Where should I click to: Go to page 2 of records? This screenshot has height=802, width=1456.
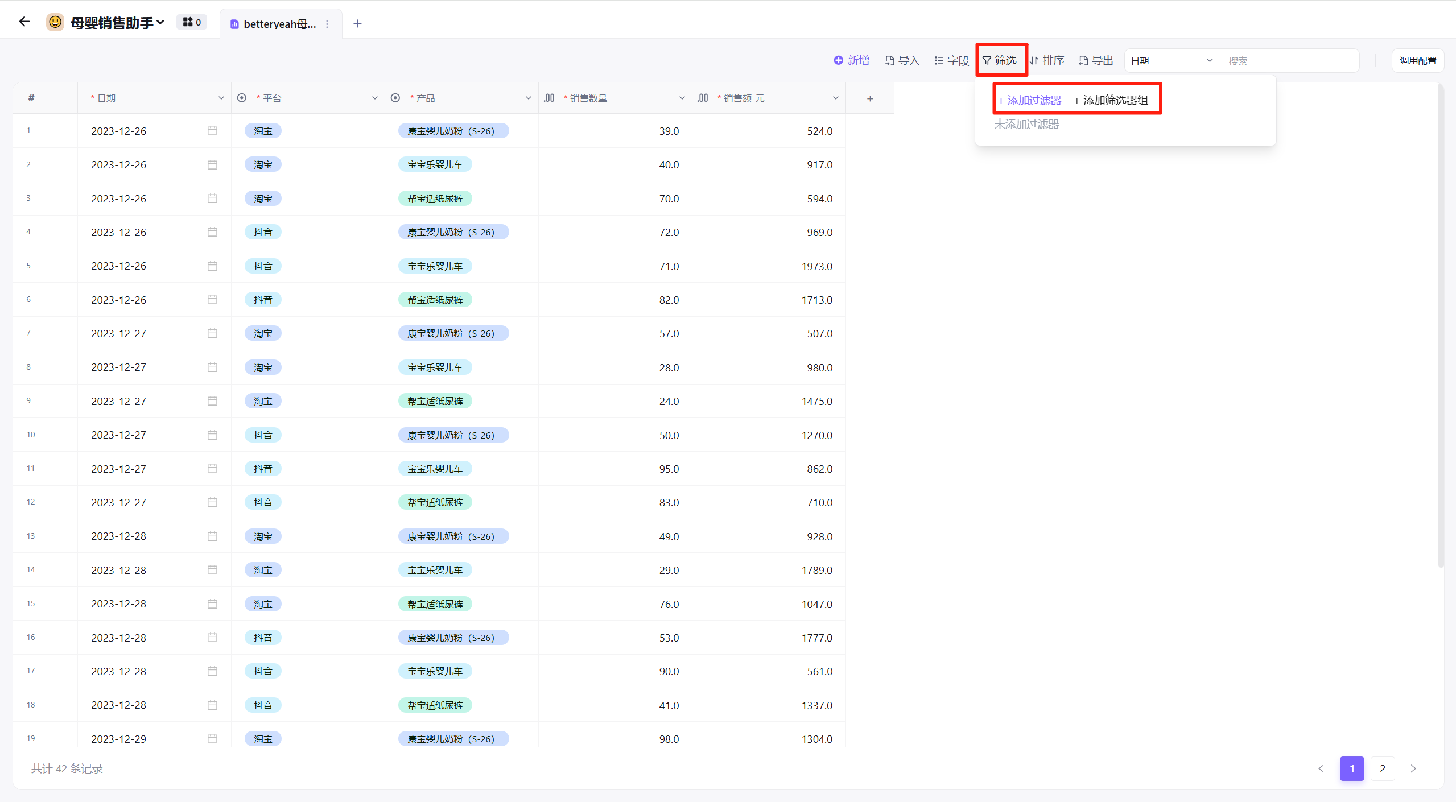[x=1383, y=768]
